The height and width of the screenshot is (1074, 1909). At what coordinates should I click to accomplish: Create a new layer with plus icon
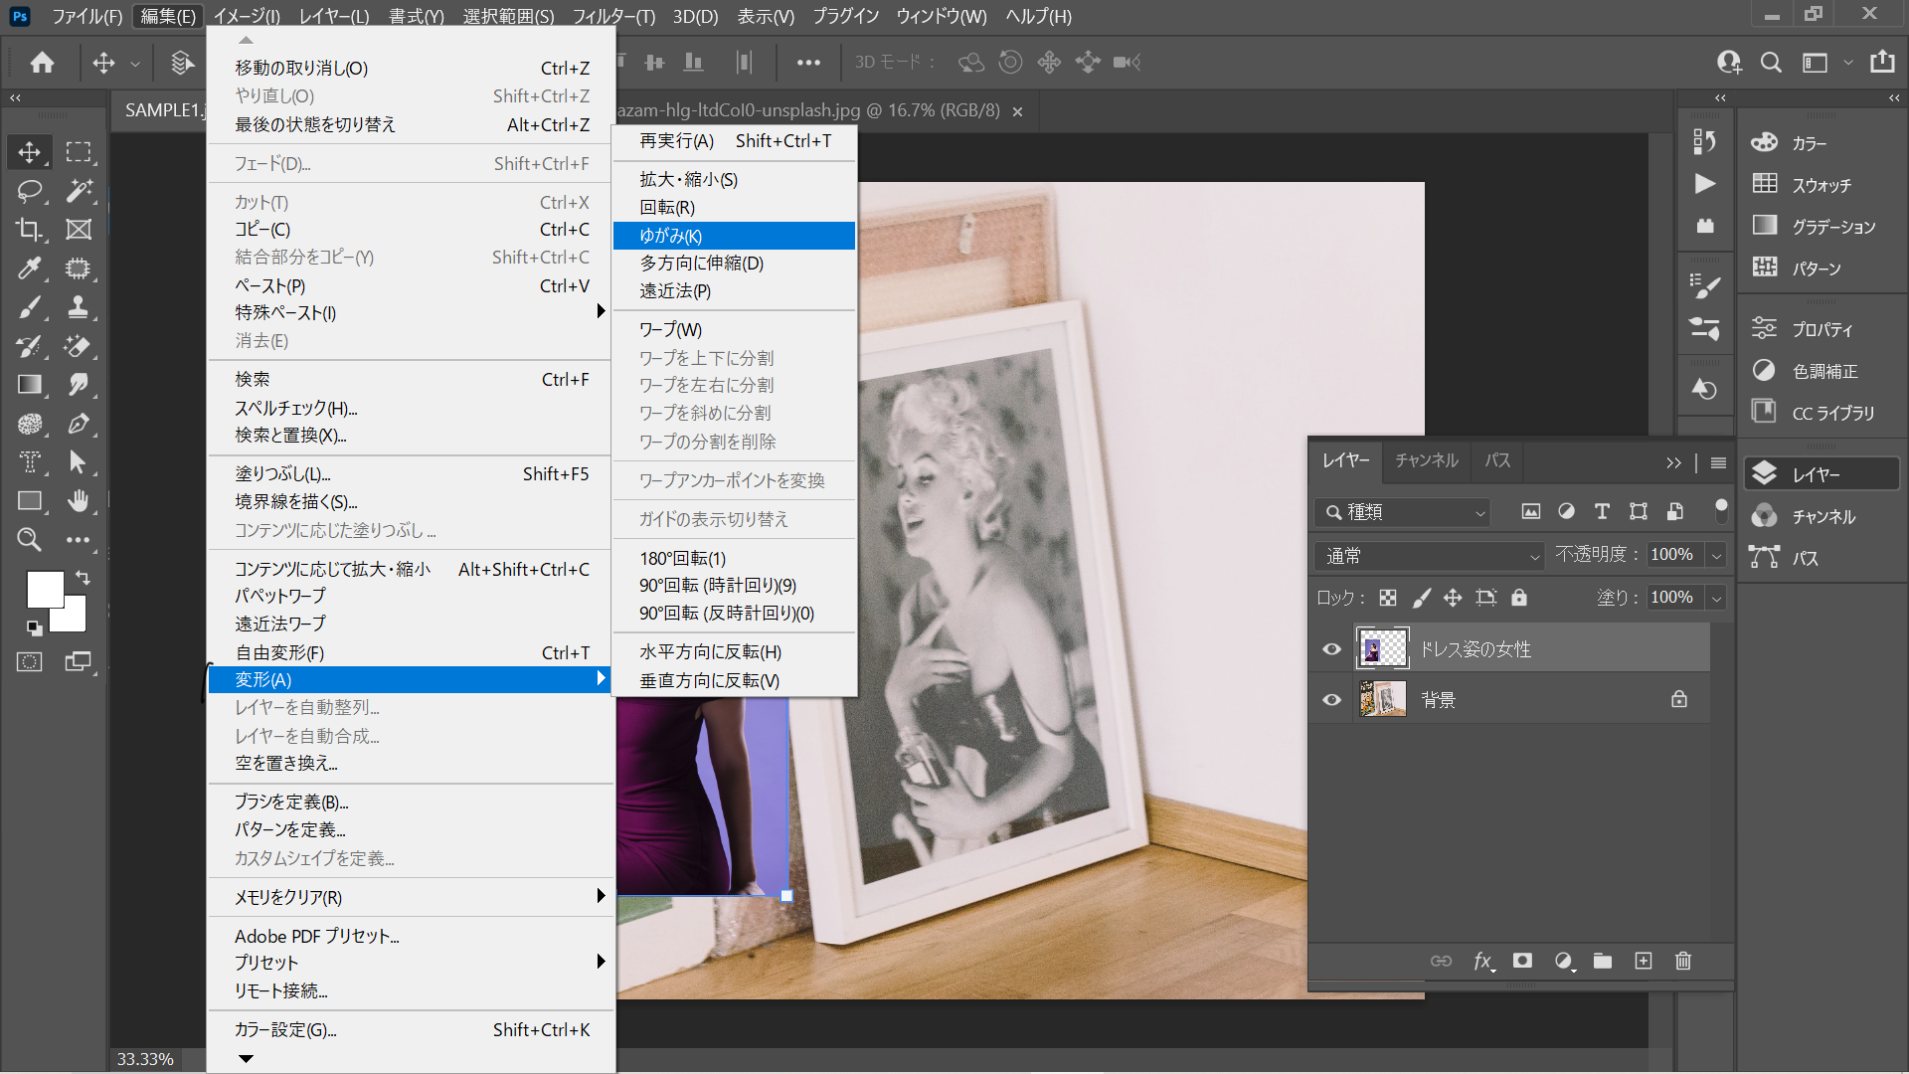point(1644,961)
